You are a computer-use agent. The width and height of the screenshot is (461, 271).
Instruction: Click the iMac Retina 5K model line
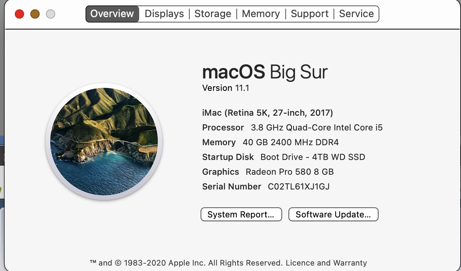pyautogui.click(x=267, y=113)
